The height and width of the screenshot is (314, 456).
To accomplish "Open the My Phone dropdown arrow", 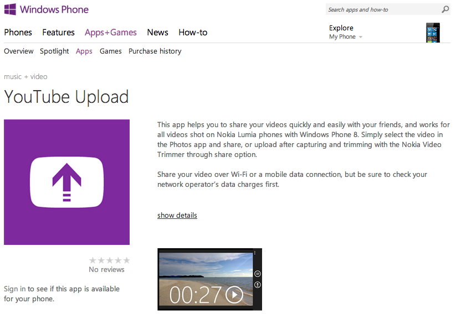I will (361, 37).
